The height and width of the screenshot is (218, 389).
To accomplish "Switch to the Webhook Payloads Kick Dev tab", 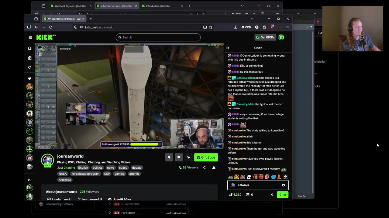I will (71, 6).
